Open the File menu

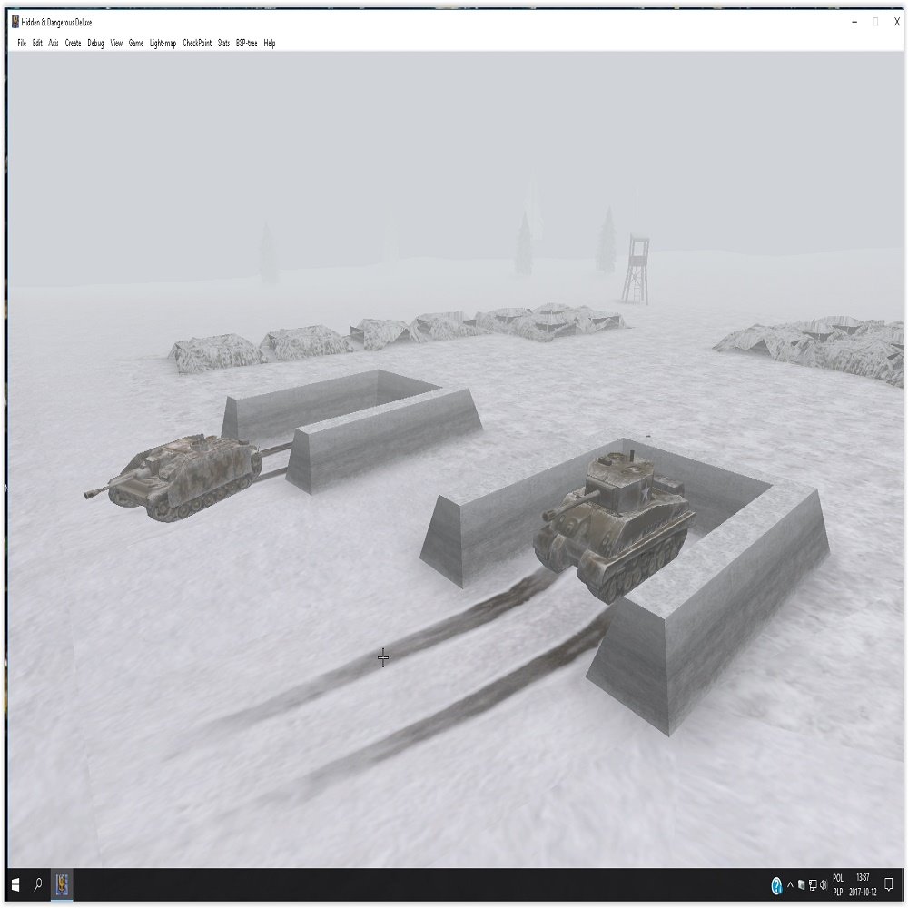point(22,43)
